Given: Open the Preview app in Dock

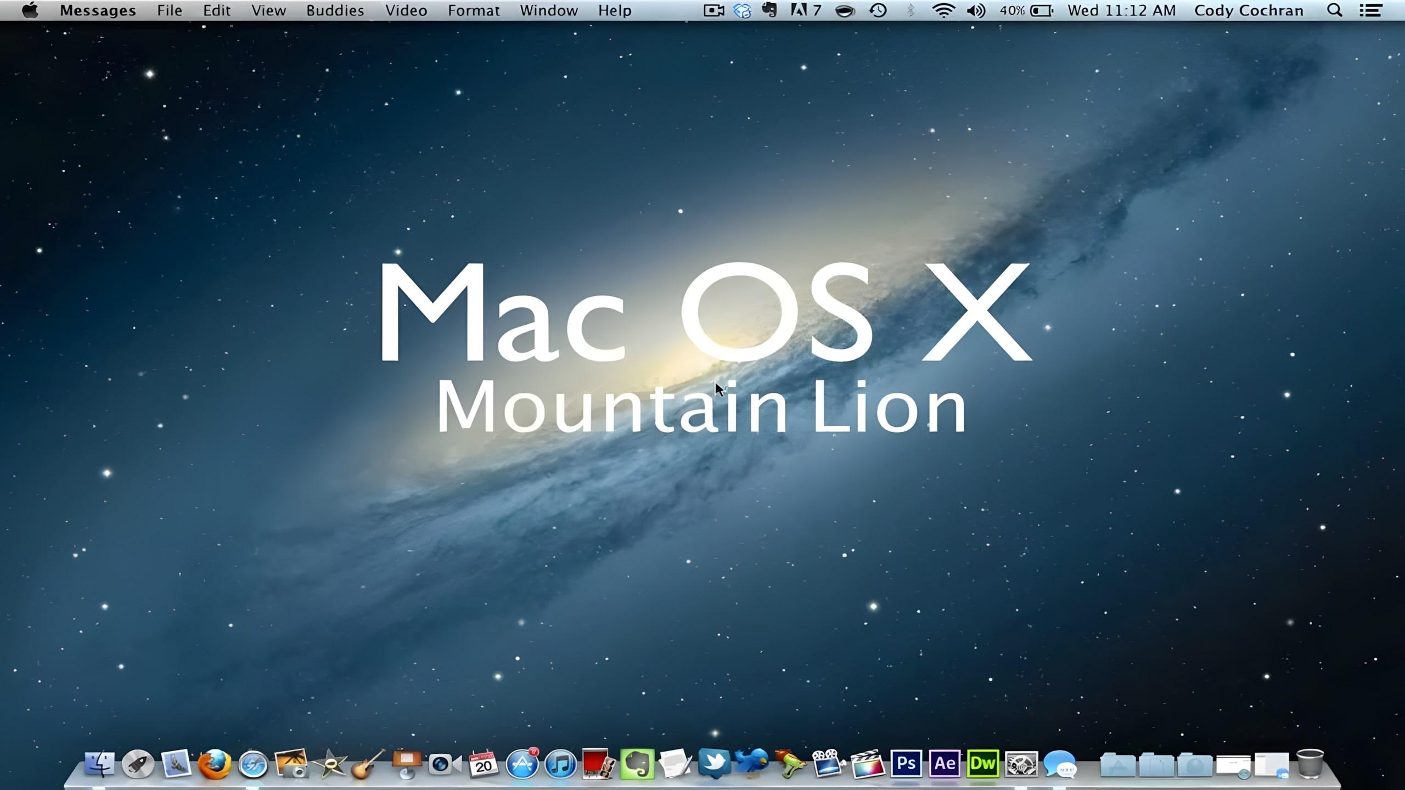Looking at the screenshot, I should (176, 764).
